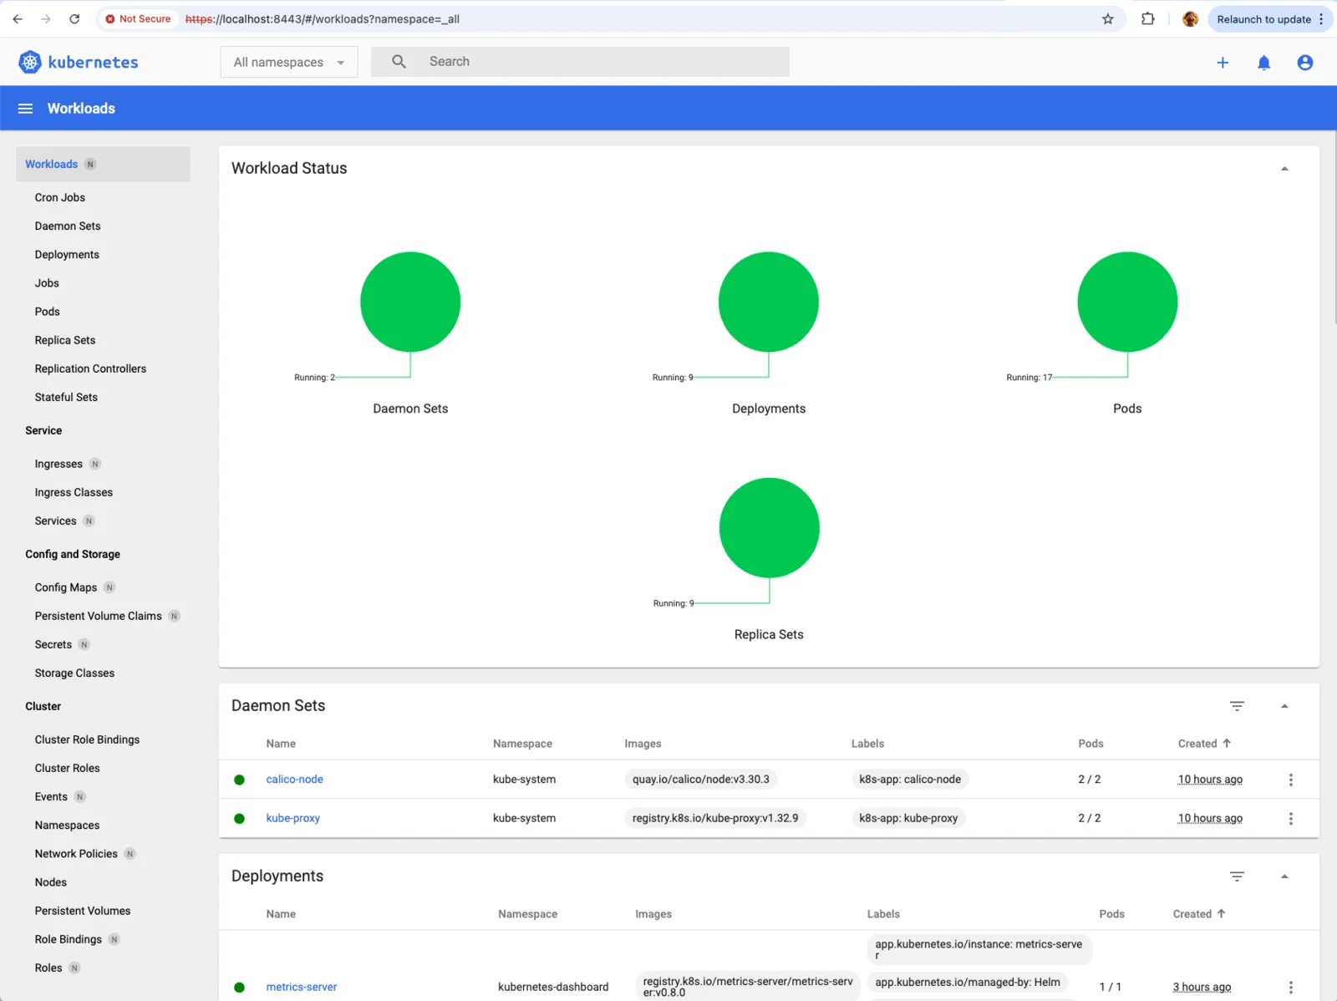Open the actions menu for kube-proxy row
Screen dimensions: 1337x1001
coord(1290,819)
